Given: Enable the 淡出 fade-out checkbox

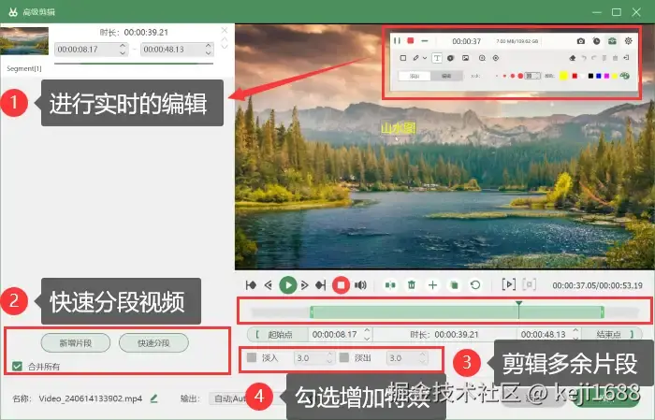Looking at the screenshot, I should (344, 357).
